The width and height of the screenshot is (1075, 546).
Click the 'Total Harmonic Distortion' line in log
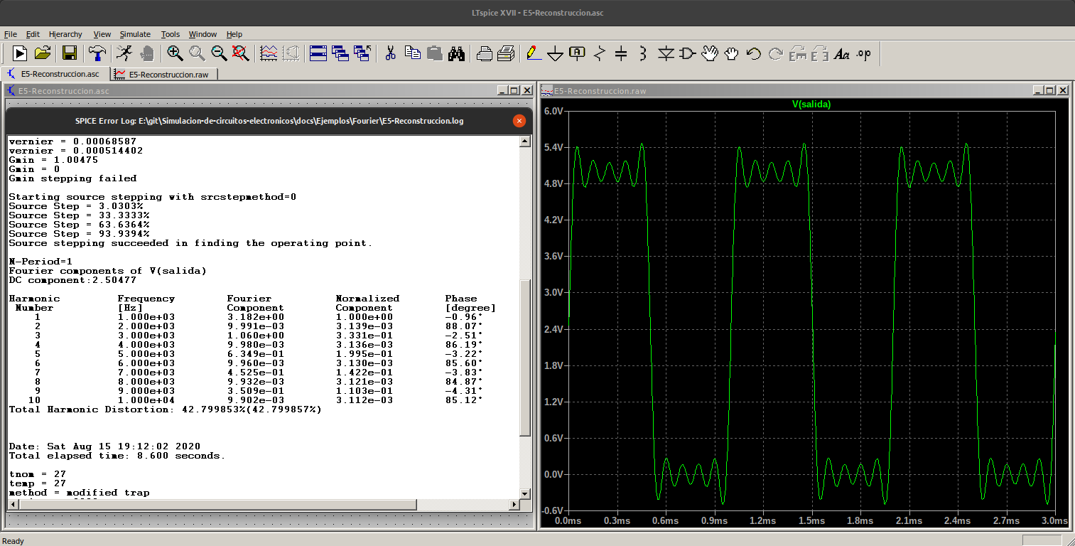[165, 409]
